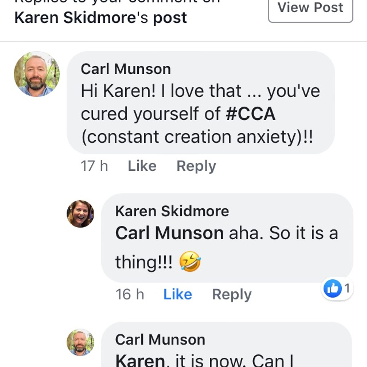This screenshot has height=367, width=367.
Task: Like Carl Munson's first comment
Action: point(142,166)
